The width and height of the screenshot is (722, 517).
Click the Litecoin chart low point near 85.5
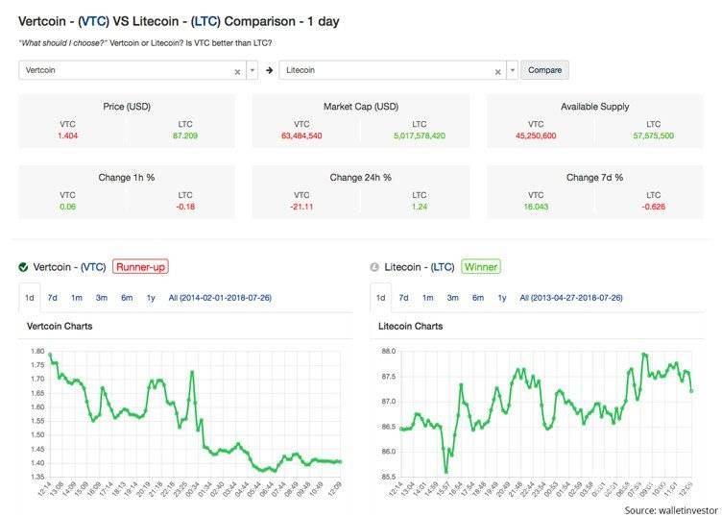click(x=445, y=472)
